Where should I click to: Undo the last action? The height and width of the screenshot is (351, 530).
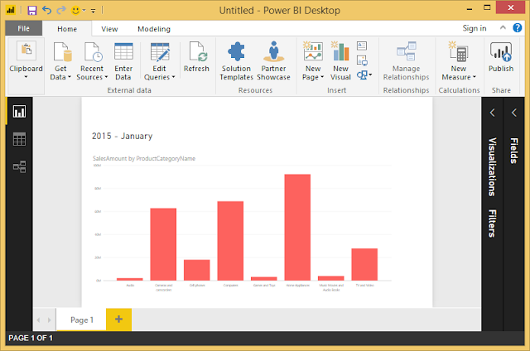pos(46,10)
